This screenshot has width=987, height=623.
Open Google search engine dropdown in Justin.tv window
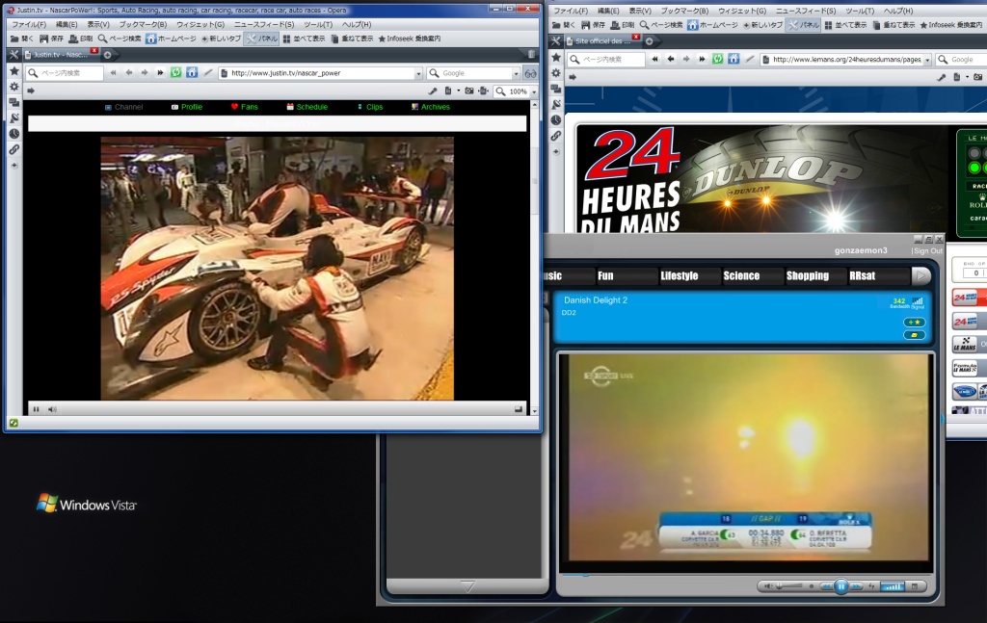coord(516,73)
